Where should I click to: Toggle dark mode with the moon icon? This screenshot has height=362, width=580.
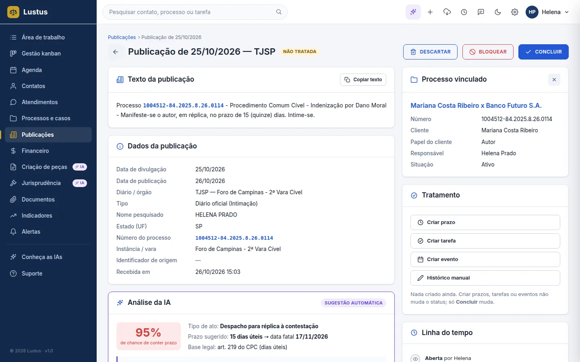(498, 12)
